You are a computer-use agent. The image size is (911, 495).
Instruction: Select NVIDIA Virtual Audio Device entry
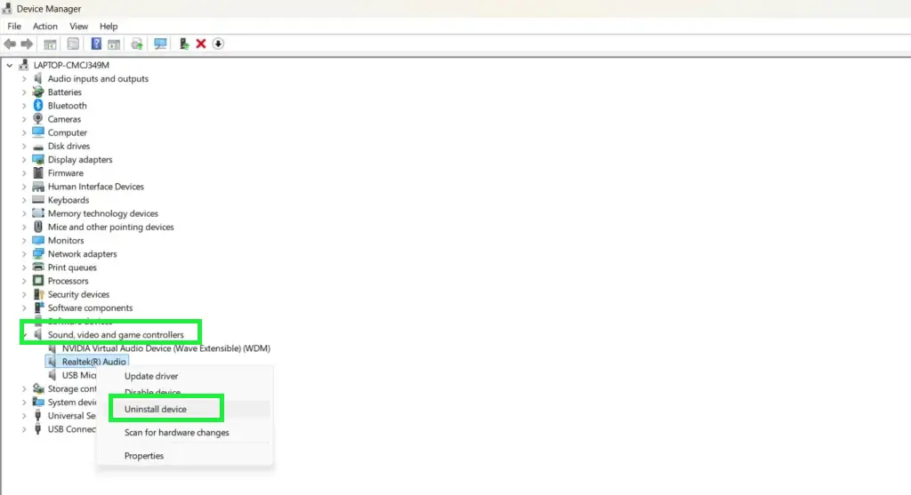pyautogui.click(x=166, y=348)
